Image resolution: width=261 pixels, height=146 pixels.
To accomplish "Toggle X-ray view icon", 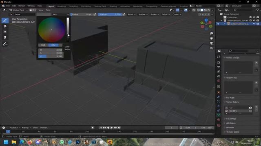I will click(x=194, y=10).
